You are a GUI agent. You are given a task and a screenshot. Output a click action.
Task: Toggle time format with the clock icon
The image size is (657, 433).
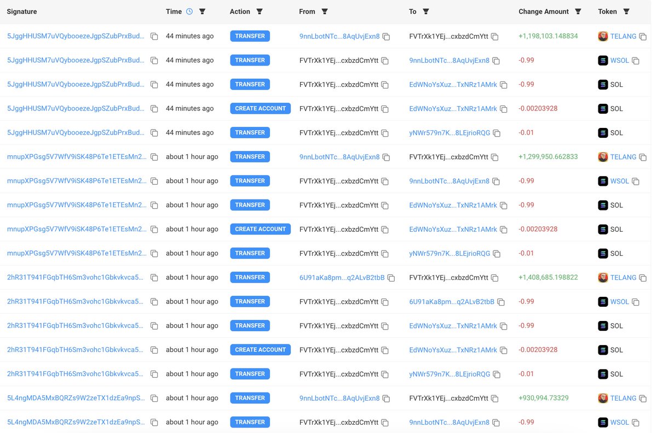point(189,11)
